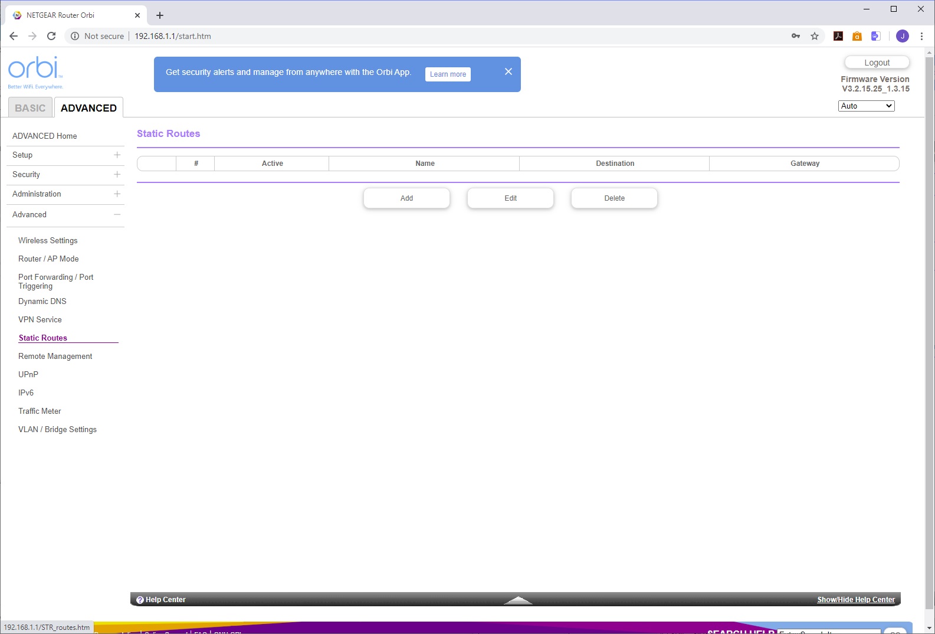This screenshot has height=634, width=935.
Task: Open the Adobe Acrobat extension
Action: click(838, 36)
